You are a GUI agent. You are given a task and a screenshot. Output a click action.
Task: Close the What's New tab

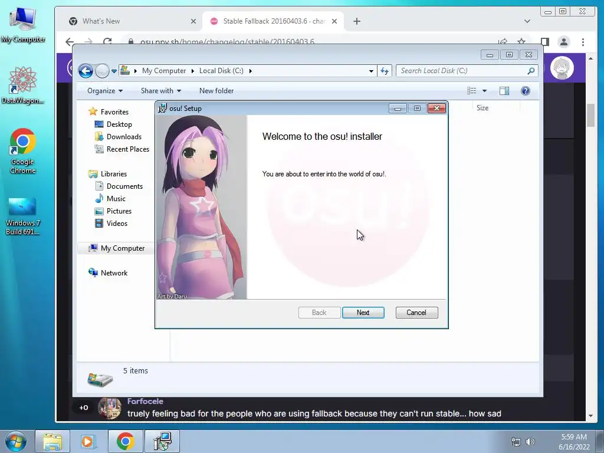(193, 21)
